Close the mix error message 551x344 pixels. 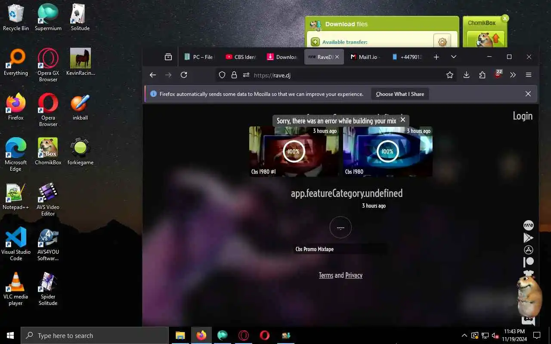(403, 120)
